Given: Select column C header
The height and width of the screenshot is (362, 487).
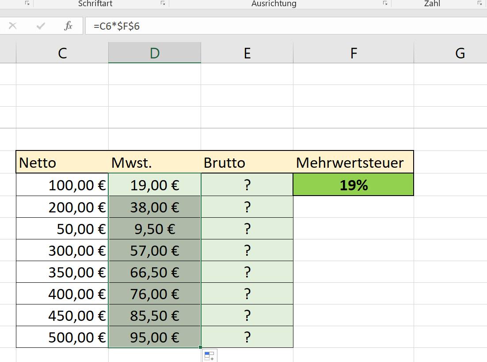Looking at the screenshot, I should pyautogui.click(x=62, y=53).
